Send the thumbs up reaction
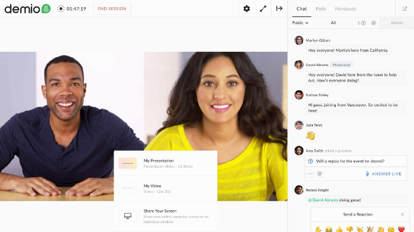 point(339,229)
